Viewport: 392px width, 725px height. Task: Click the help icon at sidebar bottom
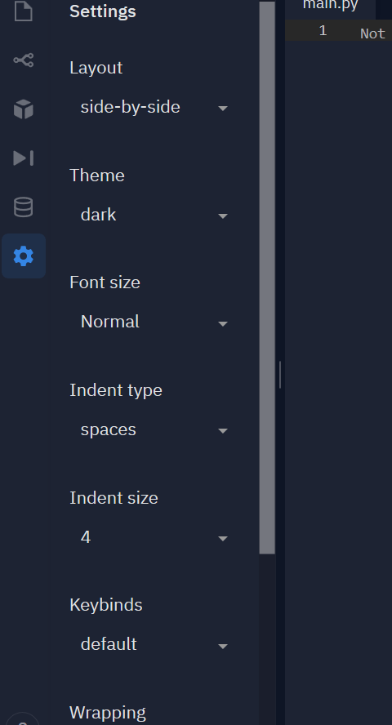pyautogui.click(x=23, y=719)
